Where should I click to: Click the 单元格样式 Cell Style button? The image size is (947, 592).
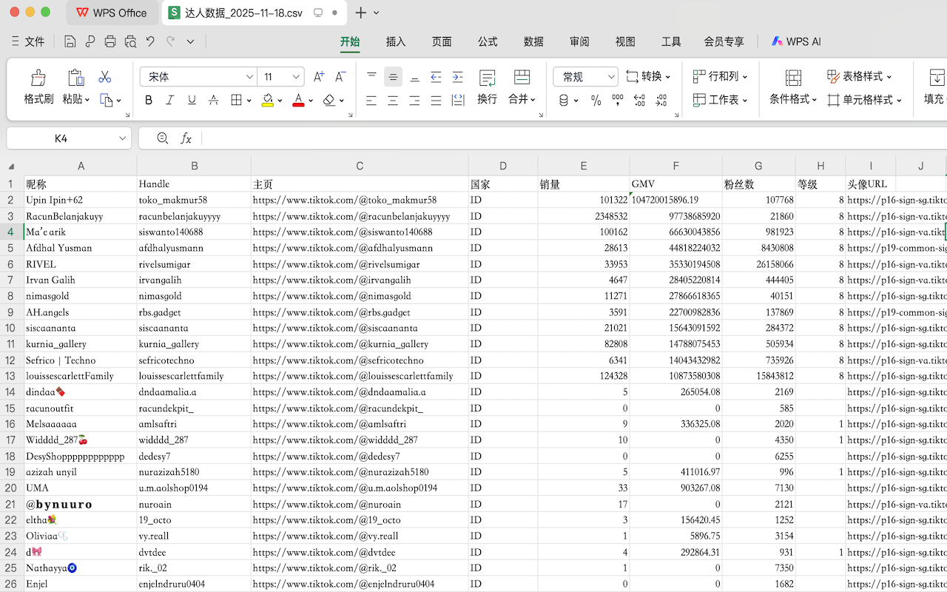pyautogui.click(x=864, y=100)
